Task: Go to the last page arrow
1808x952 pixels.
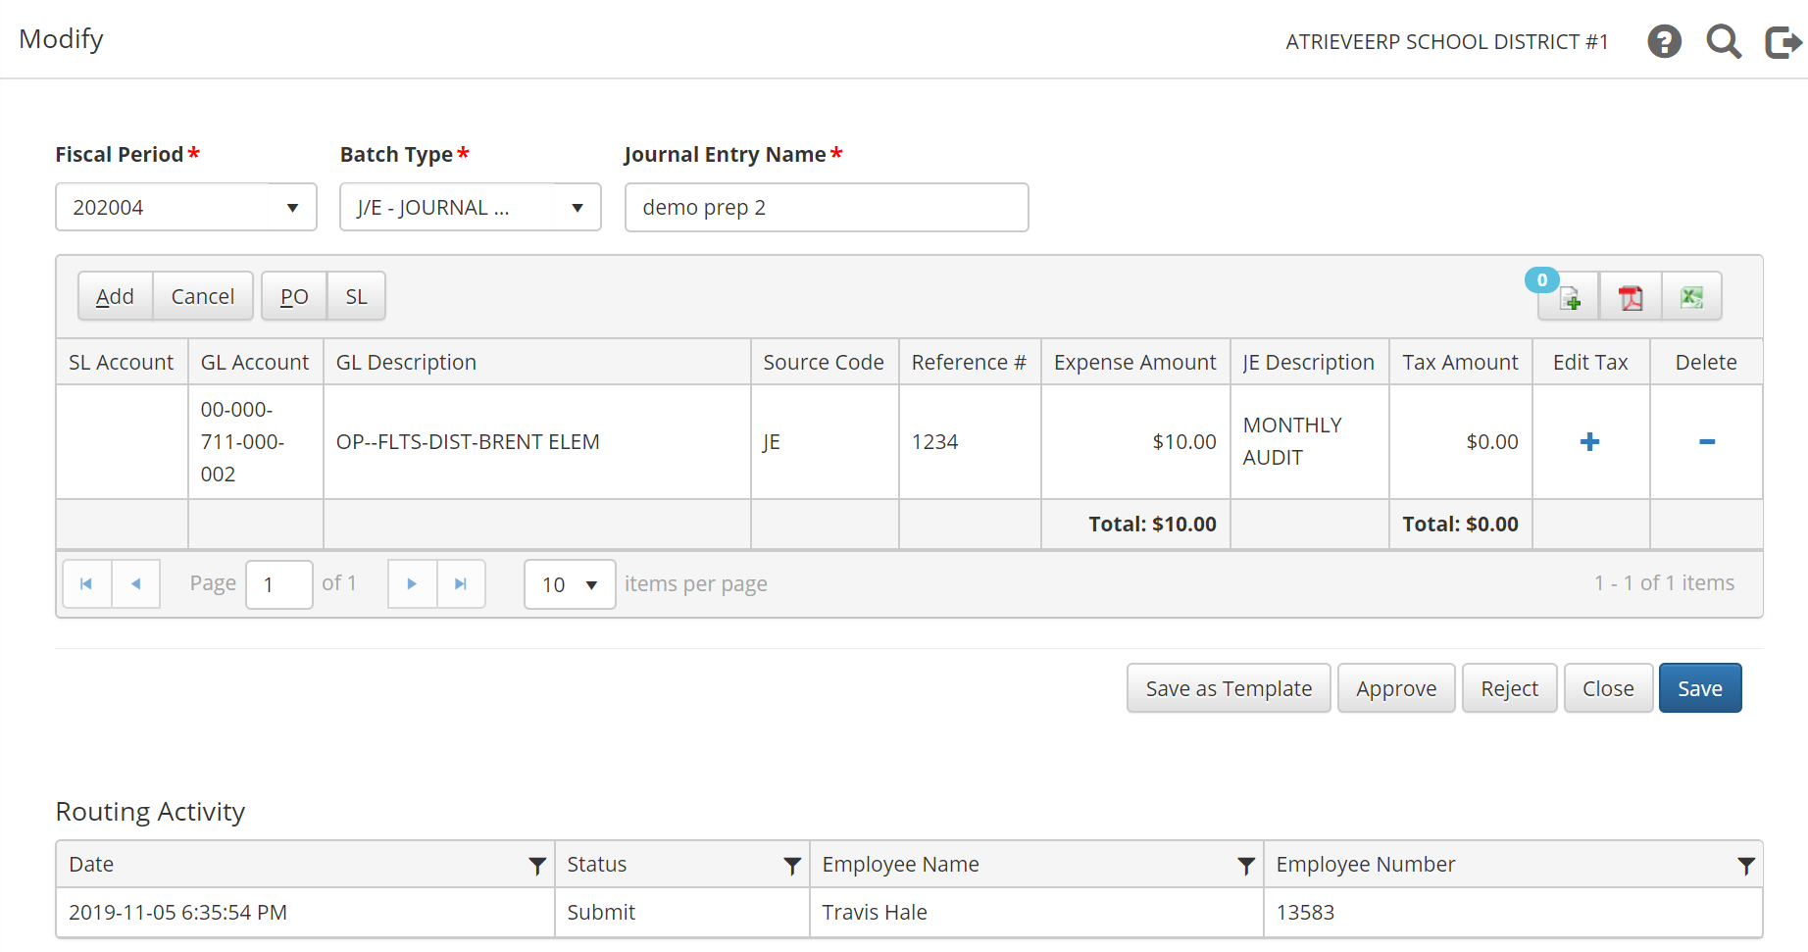Action: click(x=461, y=584)
